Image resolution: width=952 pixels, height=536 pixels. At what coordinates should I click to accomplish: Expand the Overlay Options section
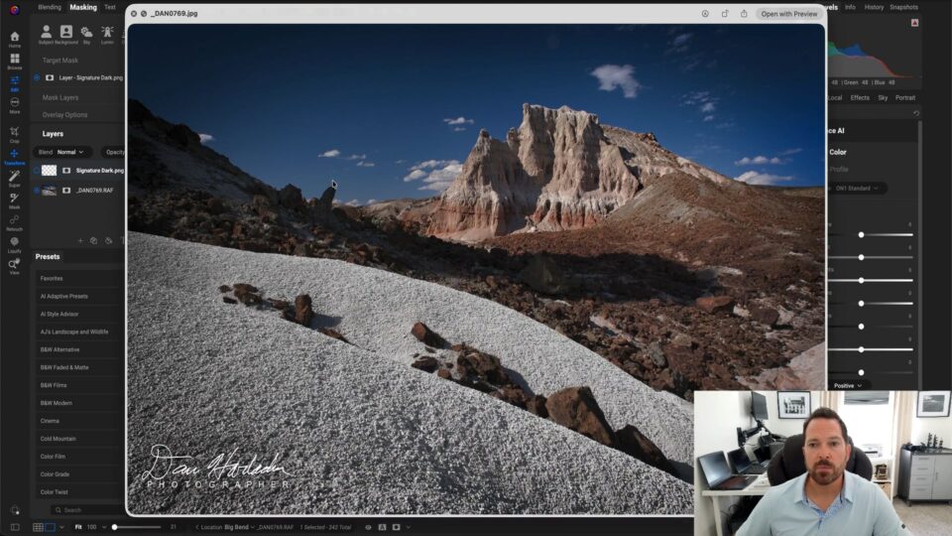click(64, 115)
